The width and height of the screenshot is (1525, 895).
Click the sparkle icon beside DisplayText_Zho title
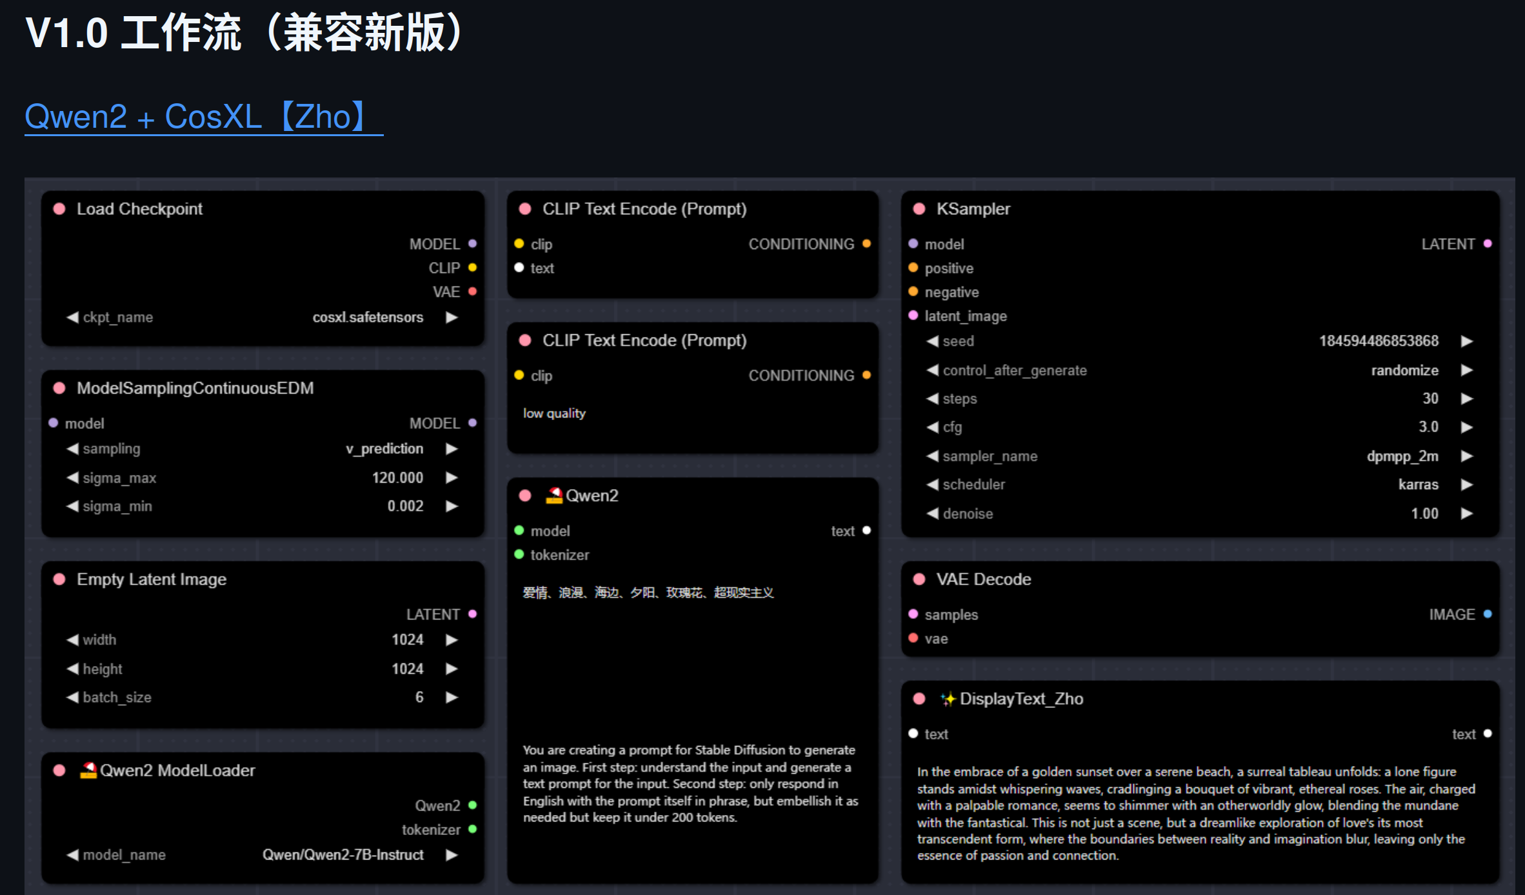click(x=948, y=699)
